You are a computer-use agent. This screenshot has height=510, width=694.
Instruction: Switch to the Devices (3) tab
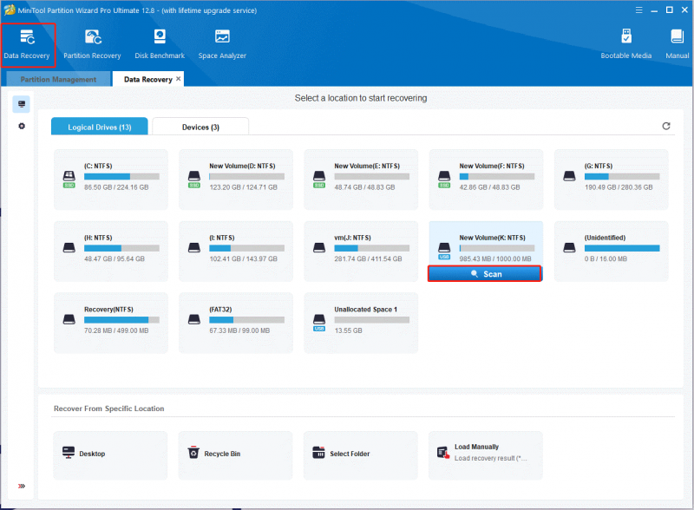(x=200, y=127)
